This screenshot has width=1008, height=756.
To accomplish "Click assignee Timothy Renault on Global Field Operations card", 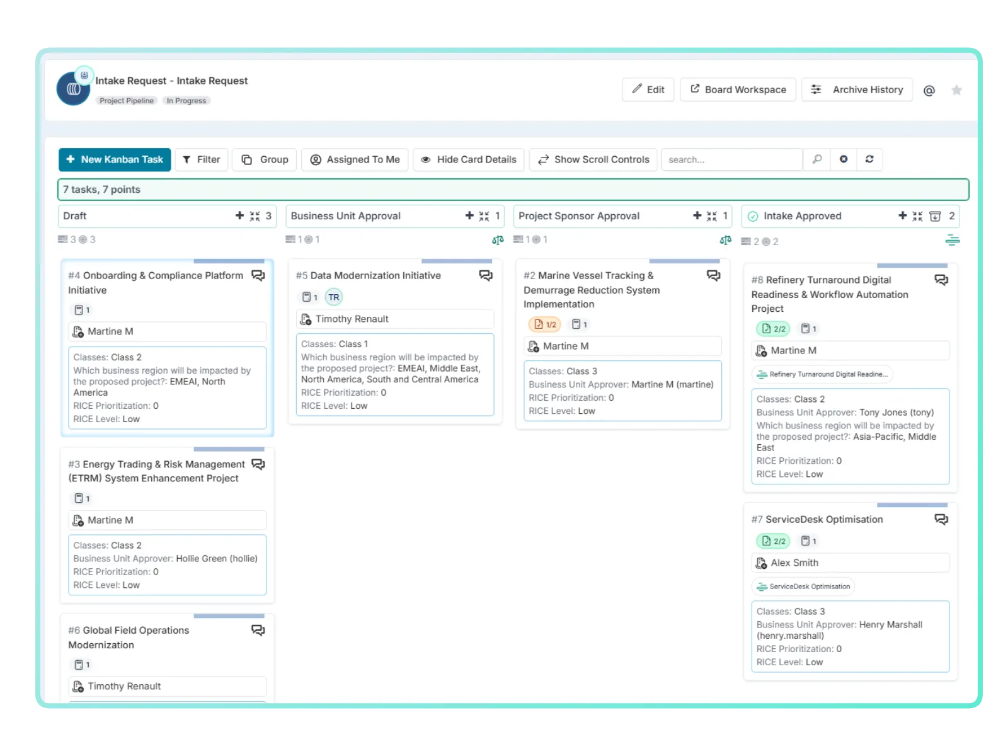I will [x=167, y=687].
